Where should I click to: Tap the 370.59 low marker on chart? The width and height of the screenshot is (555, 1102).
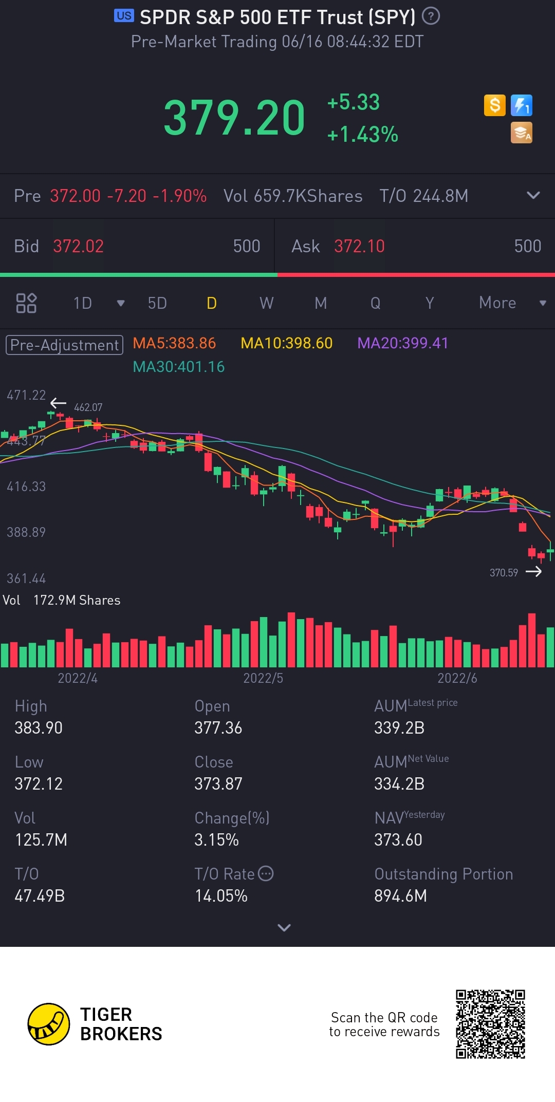click(x=504, y=572)
